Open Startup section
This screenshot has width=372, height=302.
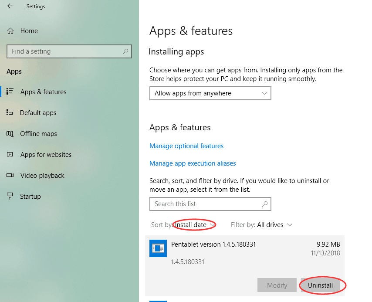click(x=30, y=197)
